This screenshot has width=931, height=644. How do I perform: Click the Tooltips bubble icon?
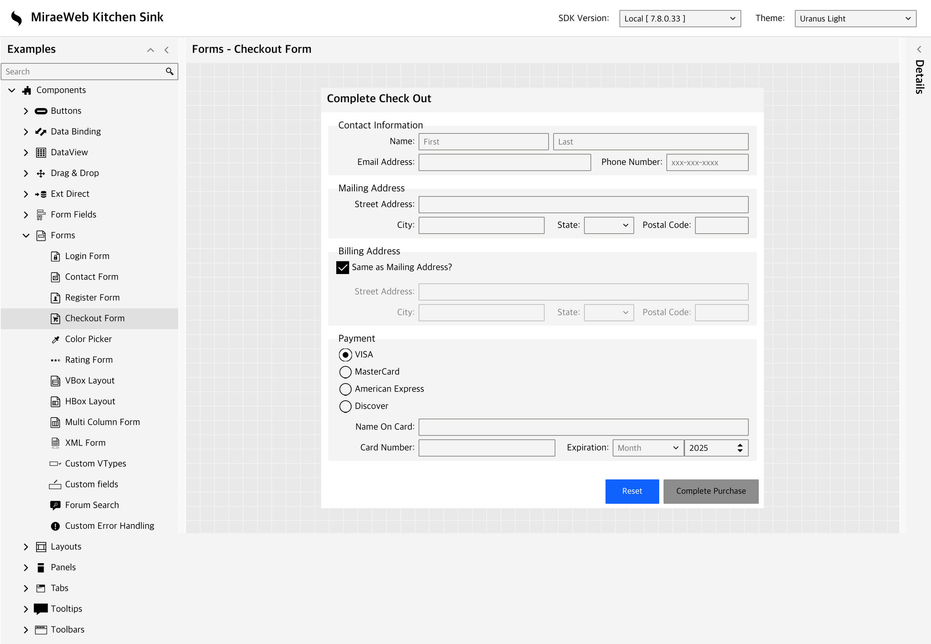coord(41,609)
